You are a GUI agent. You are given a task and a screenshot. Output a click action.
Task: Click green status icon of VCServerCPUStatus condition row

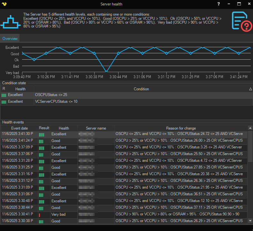pos(4,102)
